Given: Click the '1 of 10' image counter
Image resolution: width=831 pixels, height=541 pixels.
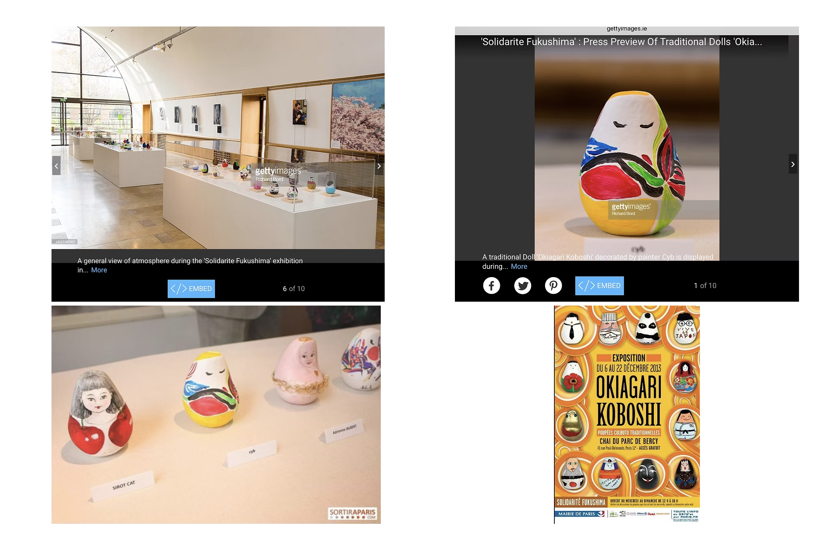Looking at the screenshot, I should click(x=705, y=286).
